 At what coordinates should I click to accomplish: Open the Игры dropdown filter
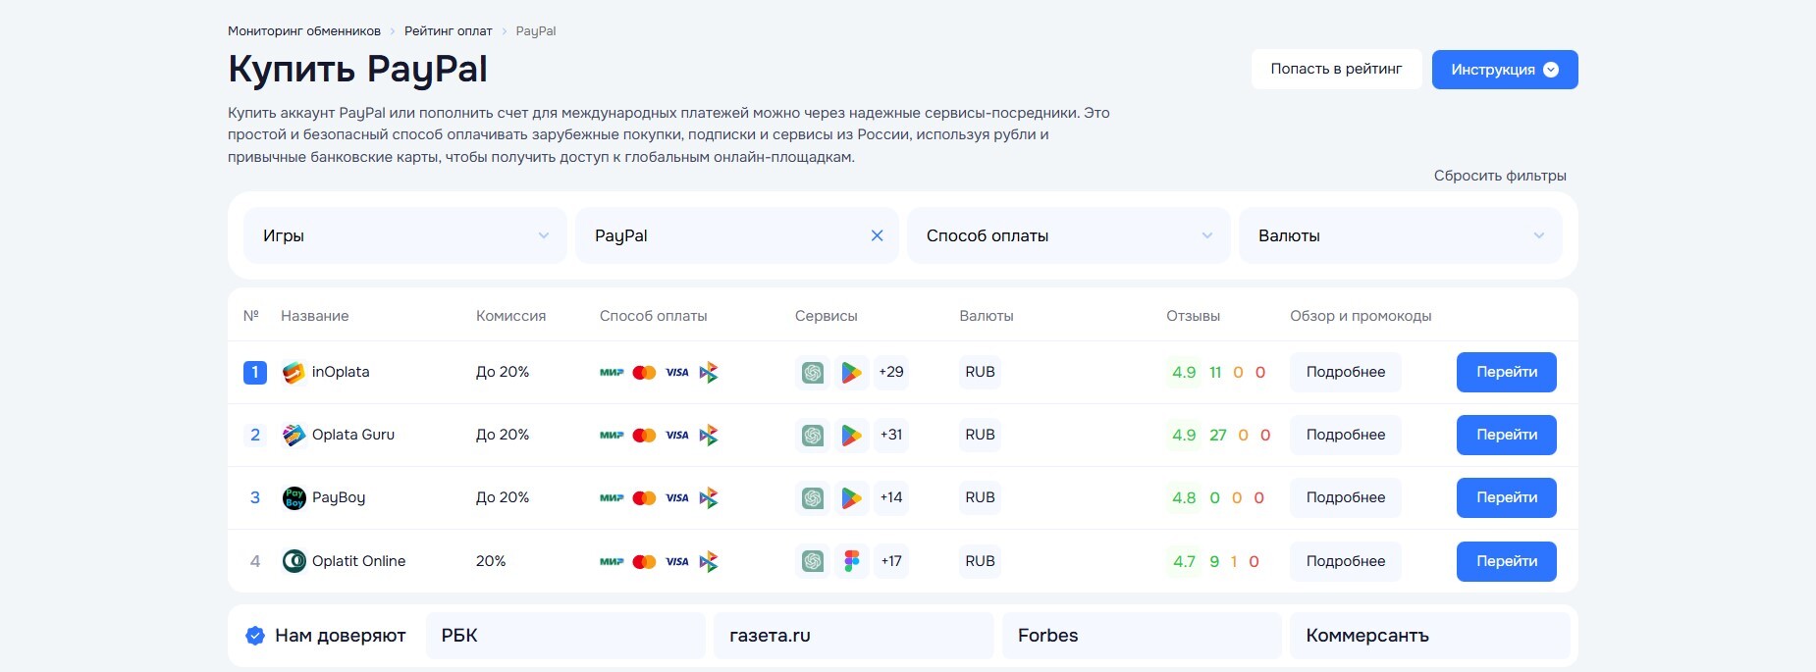404,235
